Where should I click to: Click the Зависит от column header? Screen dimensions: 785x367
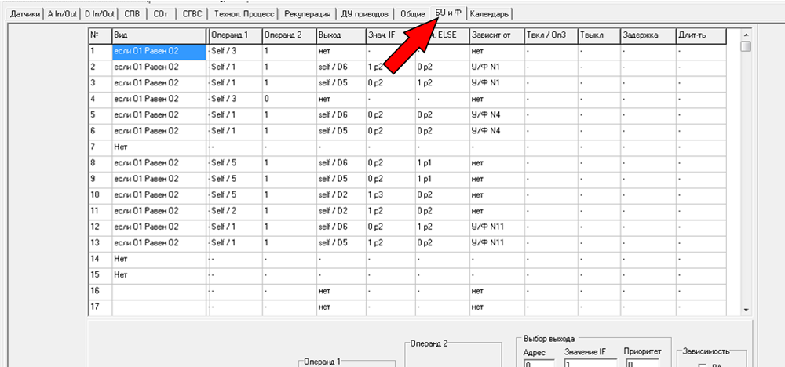point(496,36)
